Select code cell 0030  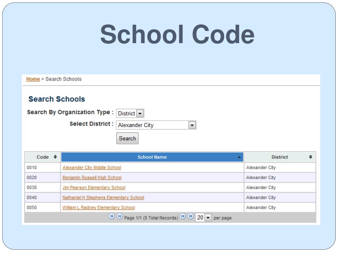[43, 187]
